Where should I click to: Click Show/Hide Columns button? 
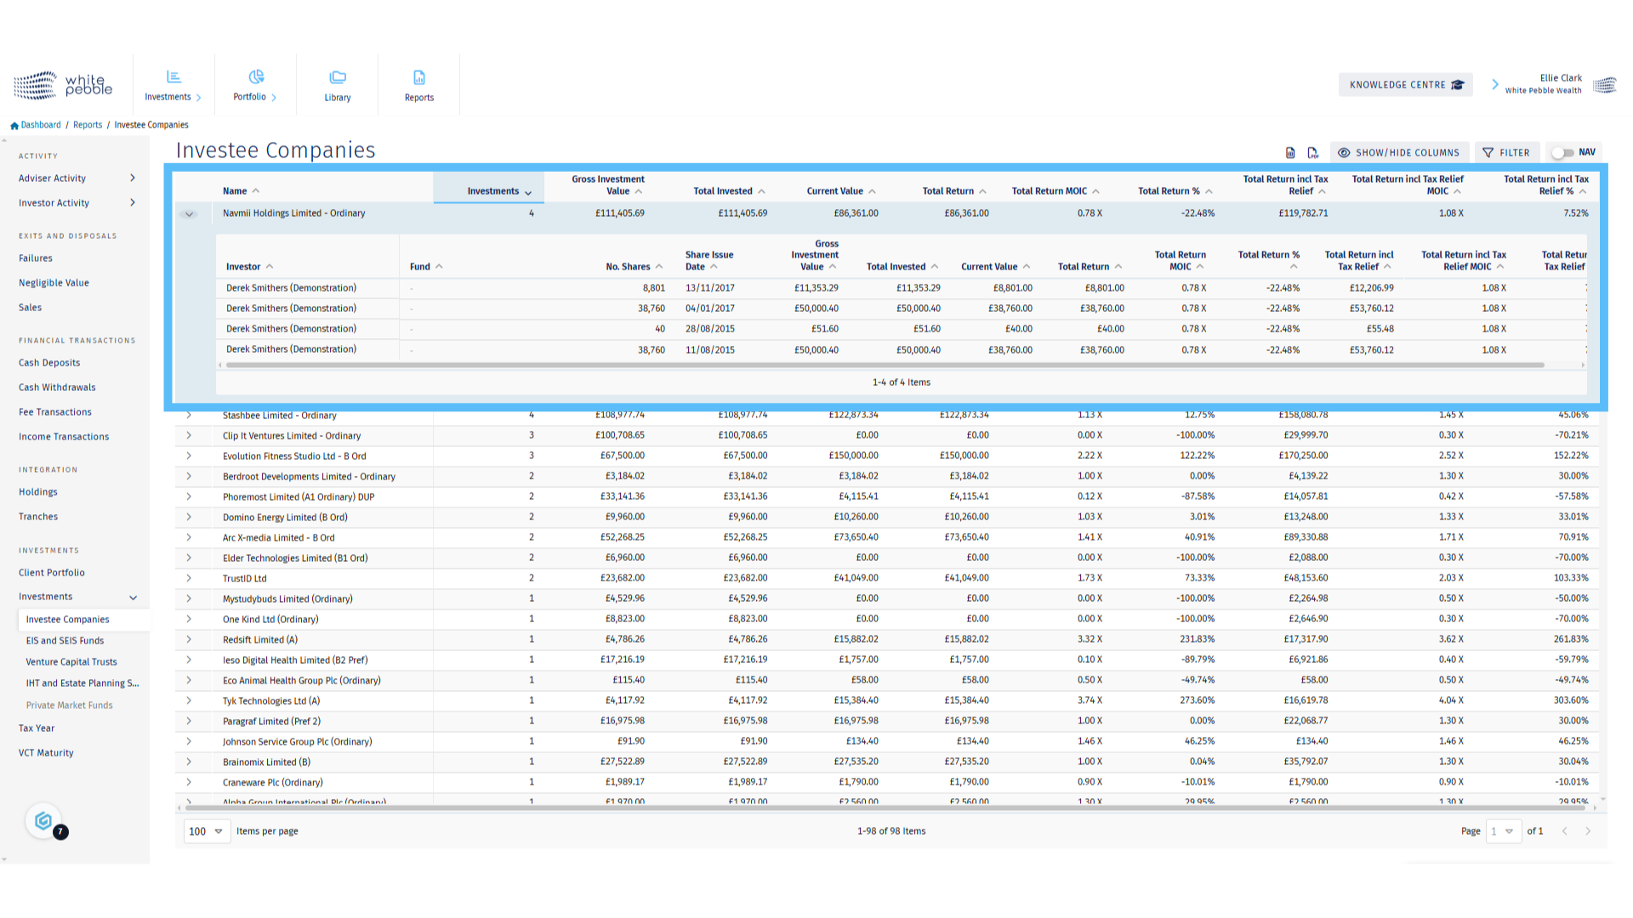click(1399, 153)
